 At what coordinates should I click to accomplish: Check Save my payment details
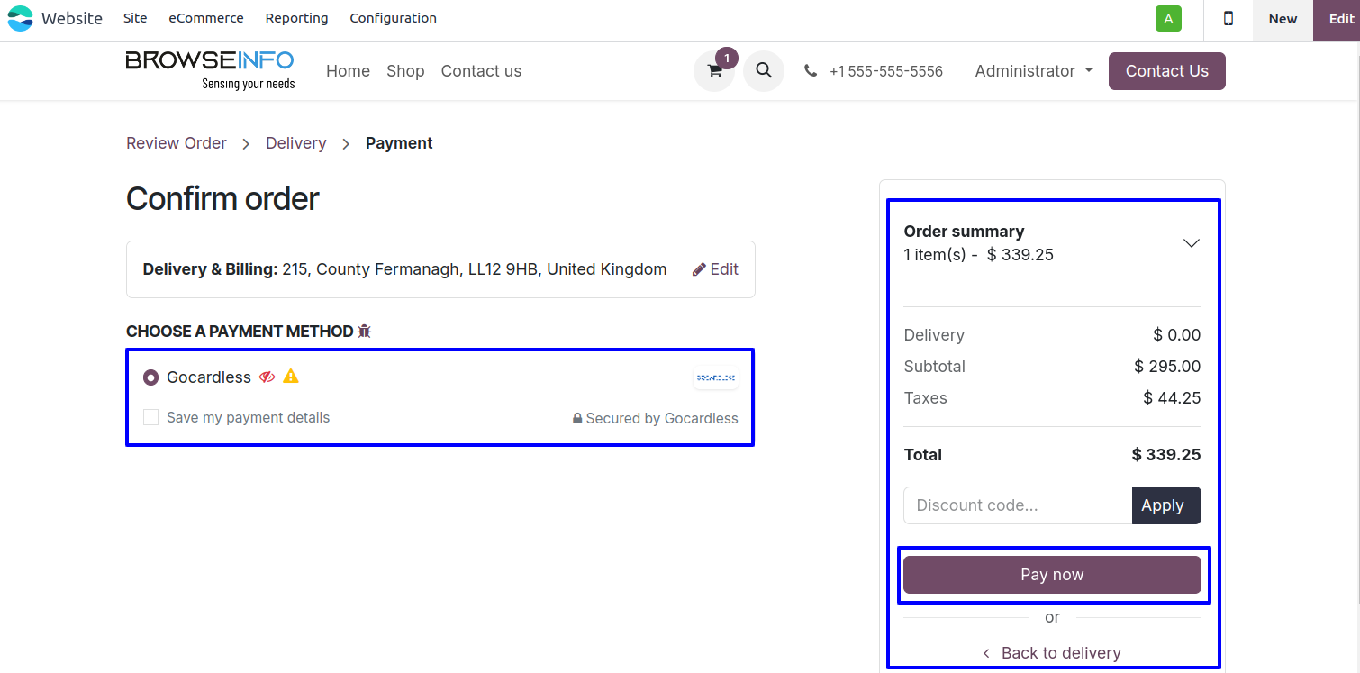point(151,417)
